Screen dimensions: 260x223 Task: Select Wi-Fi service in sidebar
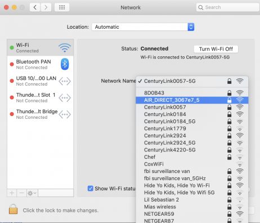[40, 47]
